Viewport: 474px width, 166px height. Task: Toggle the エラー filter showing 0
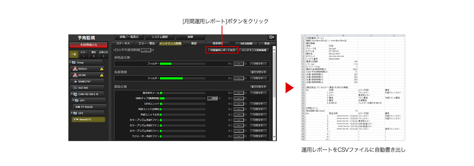tap(84, 54)
